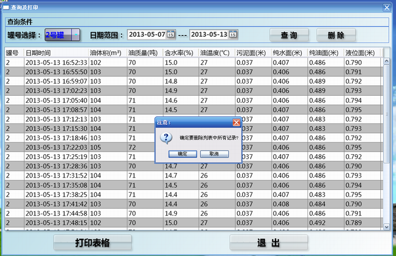Click 确定 to confirm deleting all records
396x256 pixels.
tap(182, 154)
